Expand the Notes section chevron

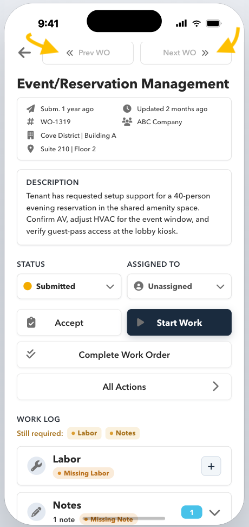pos(215,512)
